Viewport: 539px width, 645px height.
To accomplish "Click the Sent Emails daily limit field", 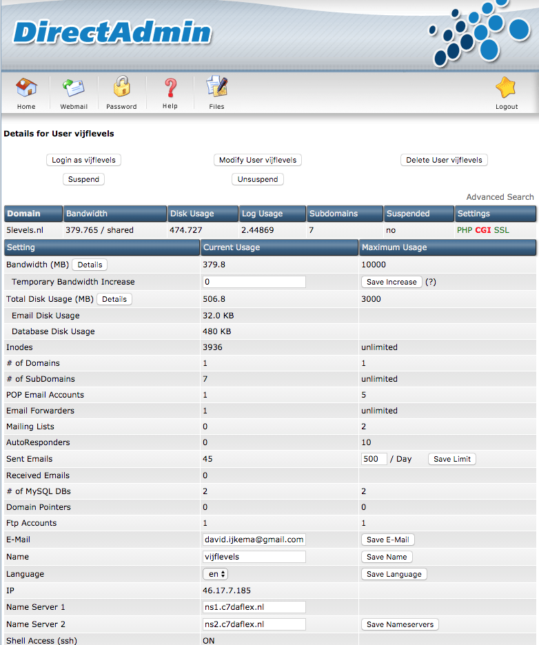I will [x=374, y=459].
